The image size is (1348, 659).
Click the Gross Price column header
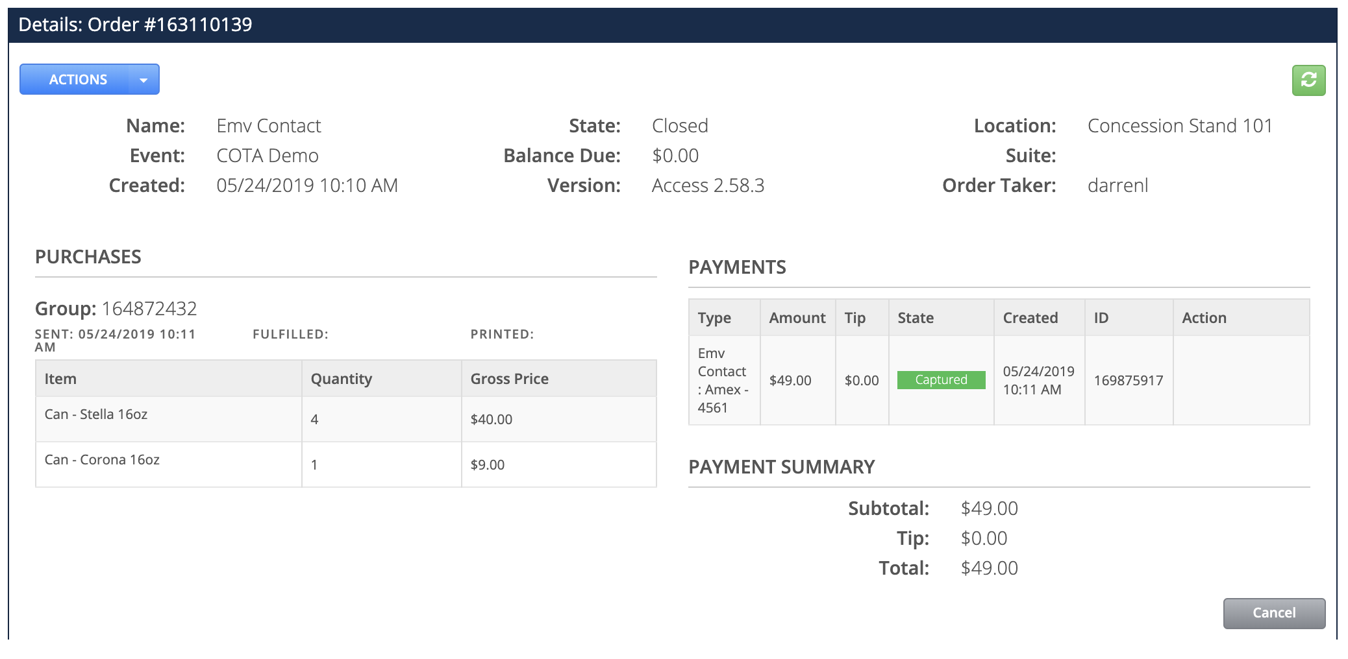click(559, 379)
